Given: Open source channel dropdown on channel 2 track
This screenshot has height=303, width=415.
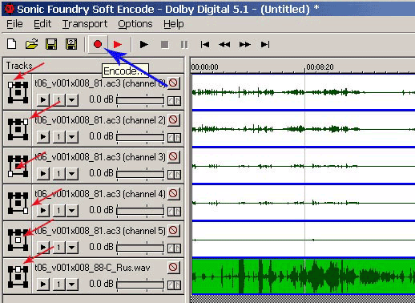Looking at the screenshot, I should tap(72, 137).
